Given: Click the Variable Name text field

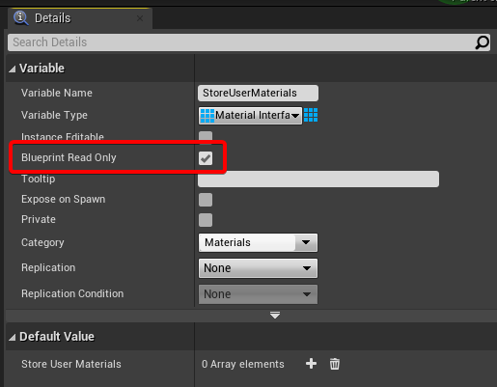Looking at the screenshot, I should [x=259, y=93].
